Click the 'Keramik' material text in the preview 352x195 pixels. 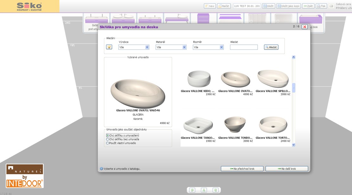pos(138,119)
